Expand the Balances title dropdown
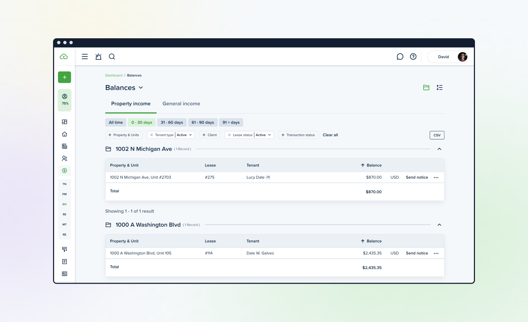528x322 pixels. [141, 88]
